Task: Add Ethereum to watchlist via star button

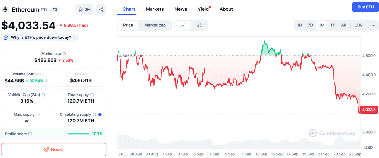Action: [x=84, y=9]
